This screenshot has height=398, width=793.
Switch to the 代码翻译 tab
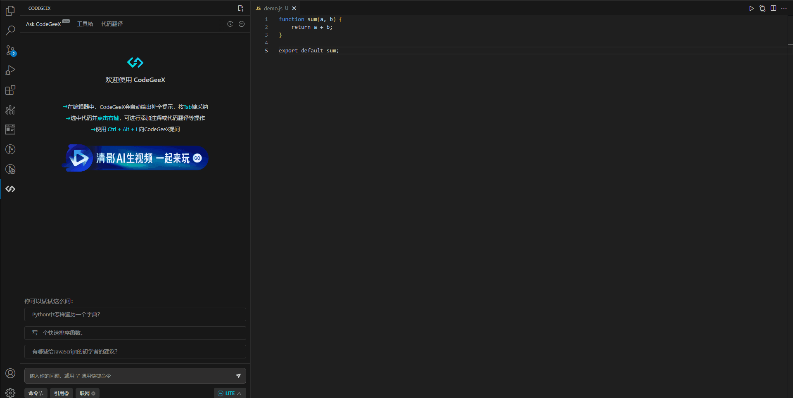tap(112, 24)
